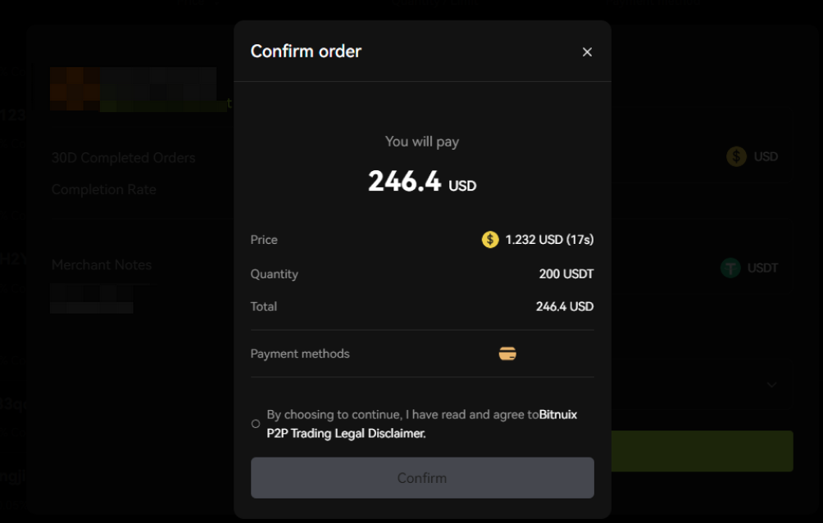
Task: Expand the dropdown chevron behind the dialog
Action: 771,385
